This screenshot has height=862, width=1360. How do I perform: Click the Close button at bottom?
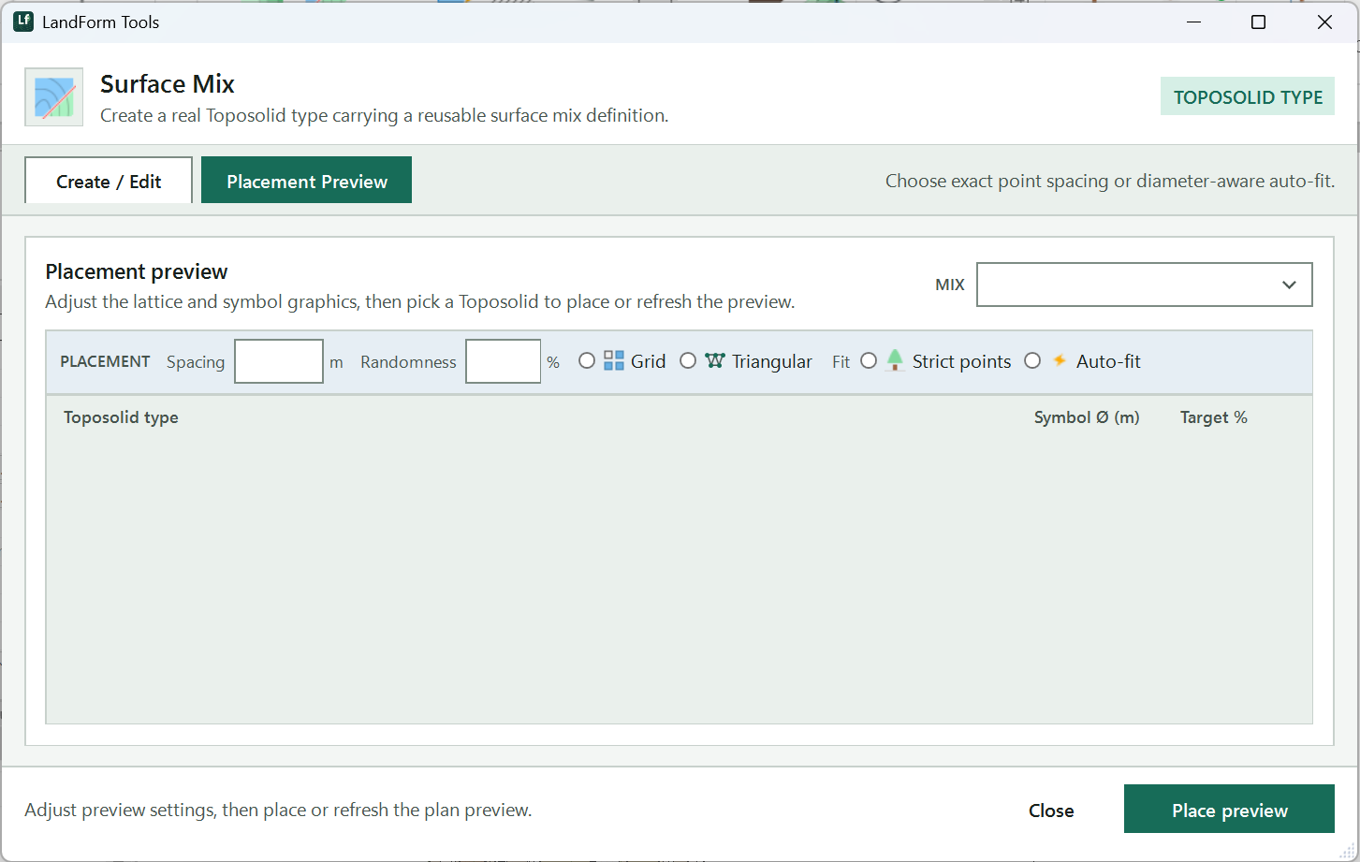1051,811
